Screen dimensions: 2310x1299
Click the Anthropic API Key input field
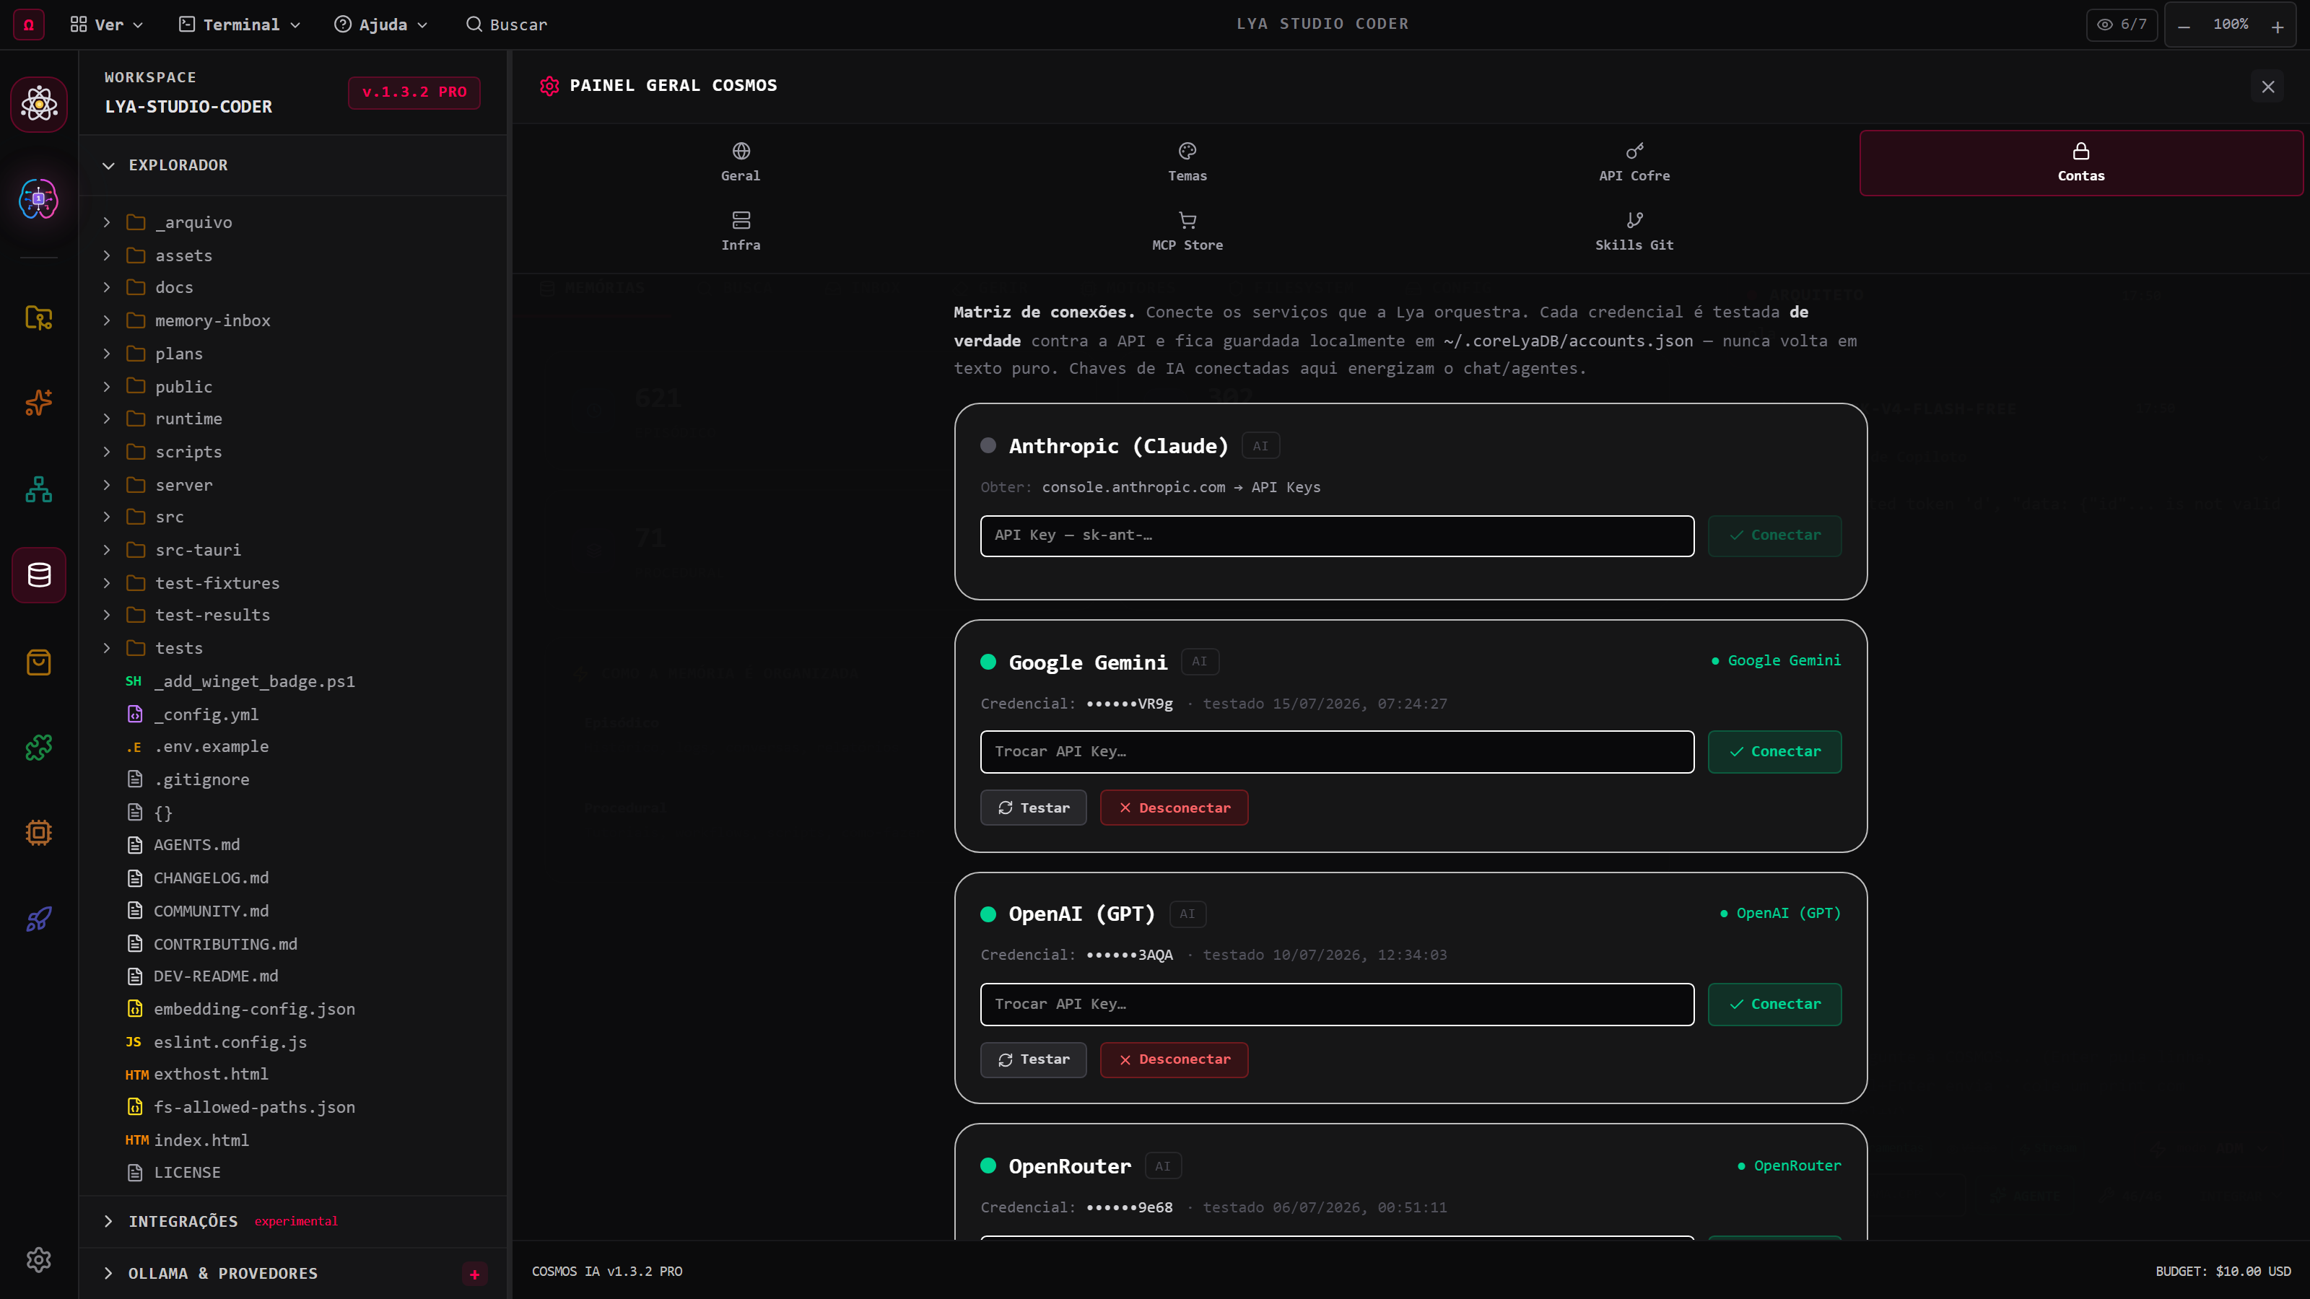pos(1337,536)
